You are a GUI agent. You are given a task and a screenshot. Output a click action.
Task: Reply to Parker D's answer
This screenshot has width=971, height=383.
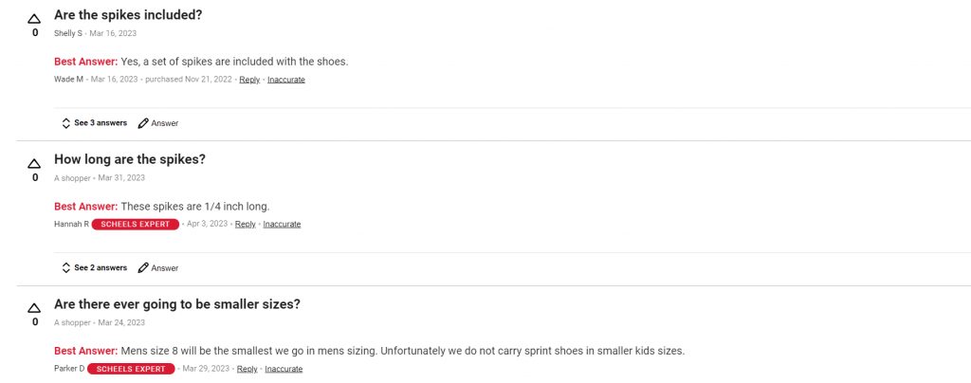tap(247, 370)
